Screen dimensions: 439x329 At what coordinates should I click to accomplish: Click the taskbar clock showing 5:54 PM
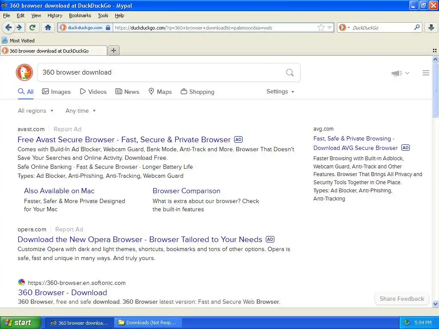[x=423, y=323]
